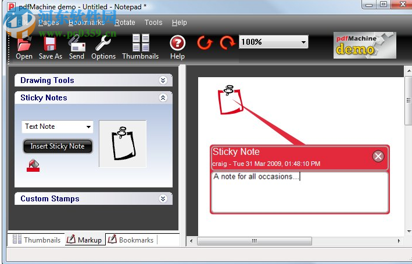
Task: Open the Bookmarks menu
Action: [87, 23]
